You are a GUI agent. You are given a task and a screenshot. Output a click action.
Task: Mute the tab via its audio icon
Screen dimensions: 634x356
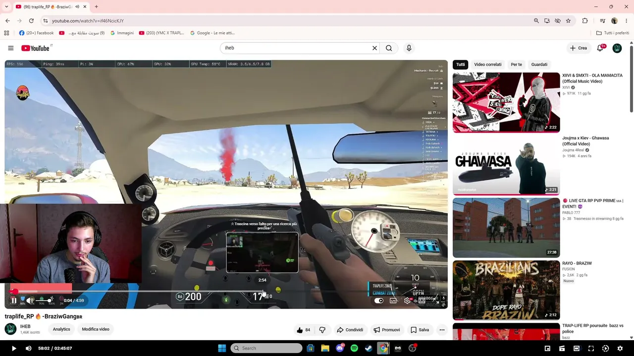pos(77,7)
